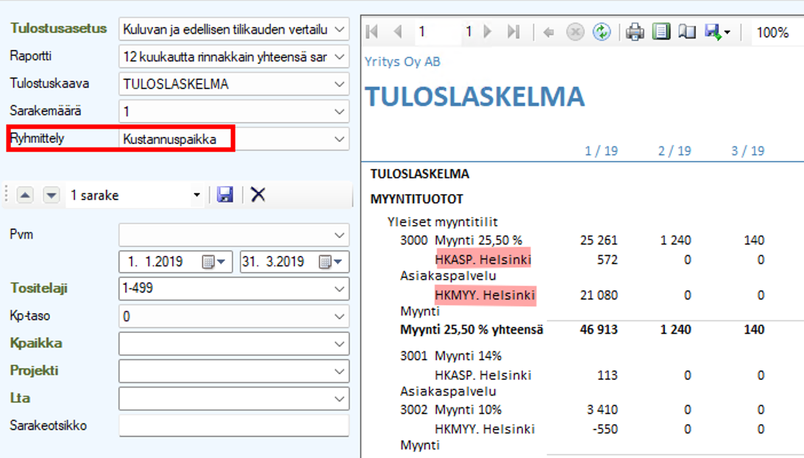Open the Sarakemäärä dropdown
The image size is (804, 458).
[x=339, y=112]
